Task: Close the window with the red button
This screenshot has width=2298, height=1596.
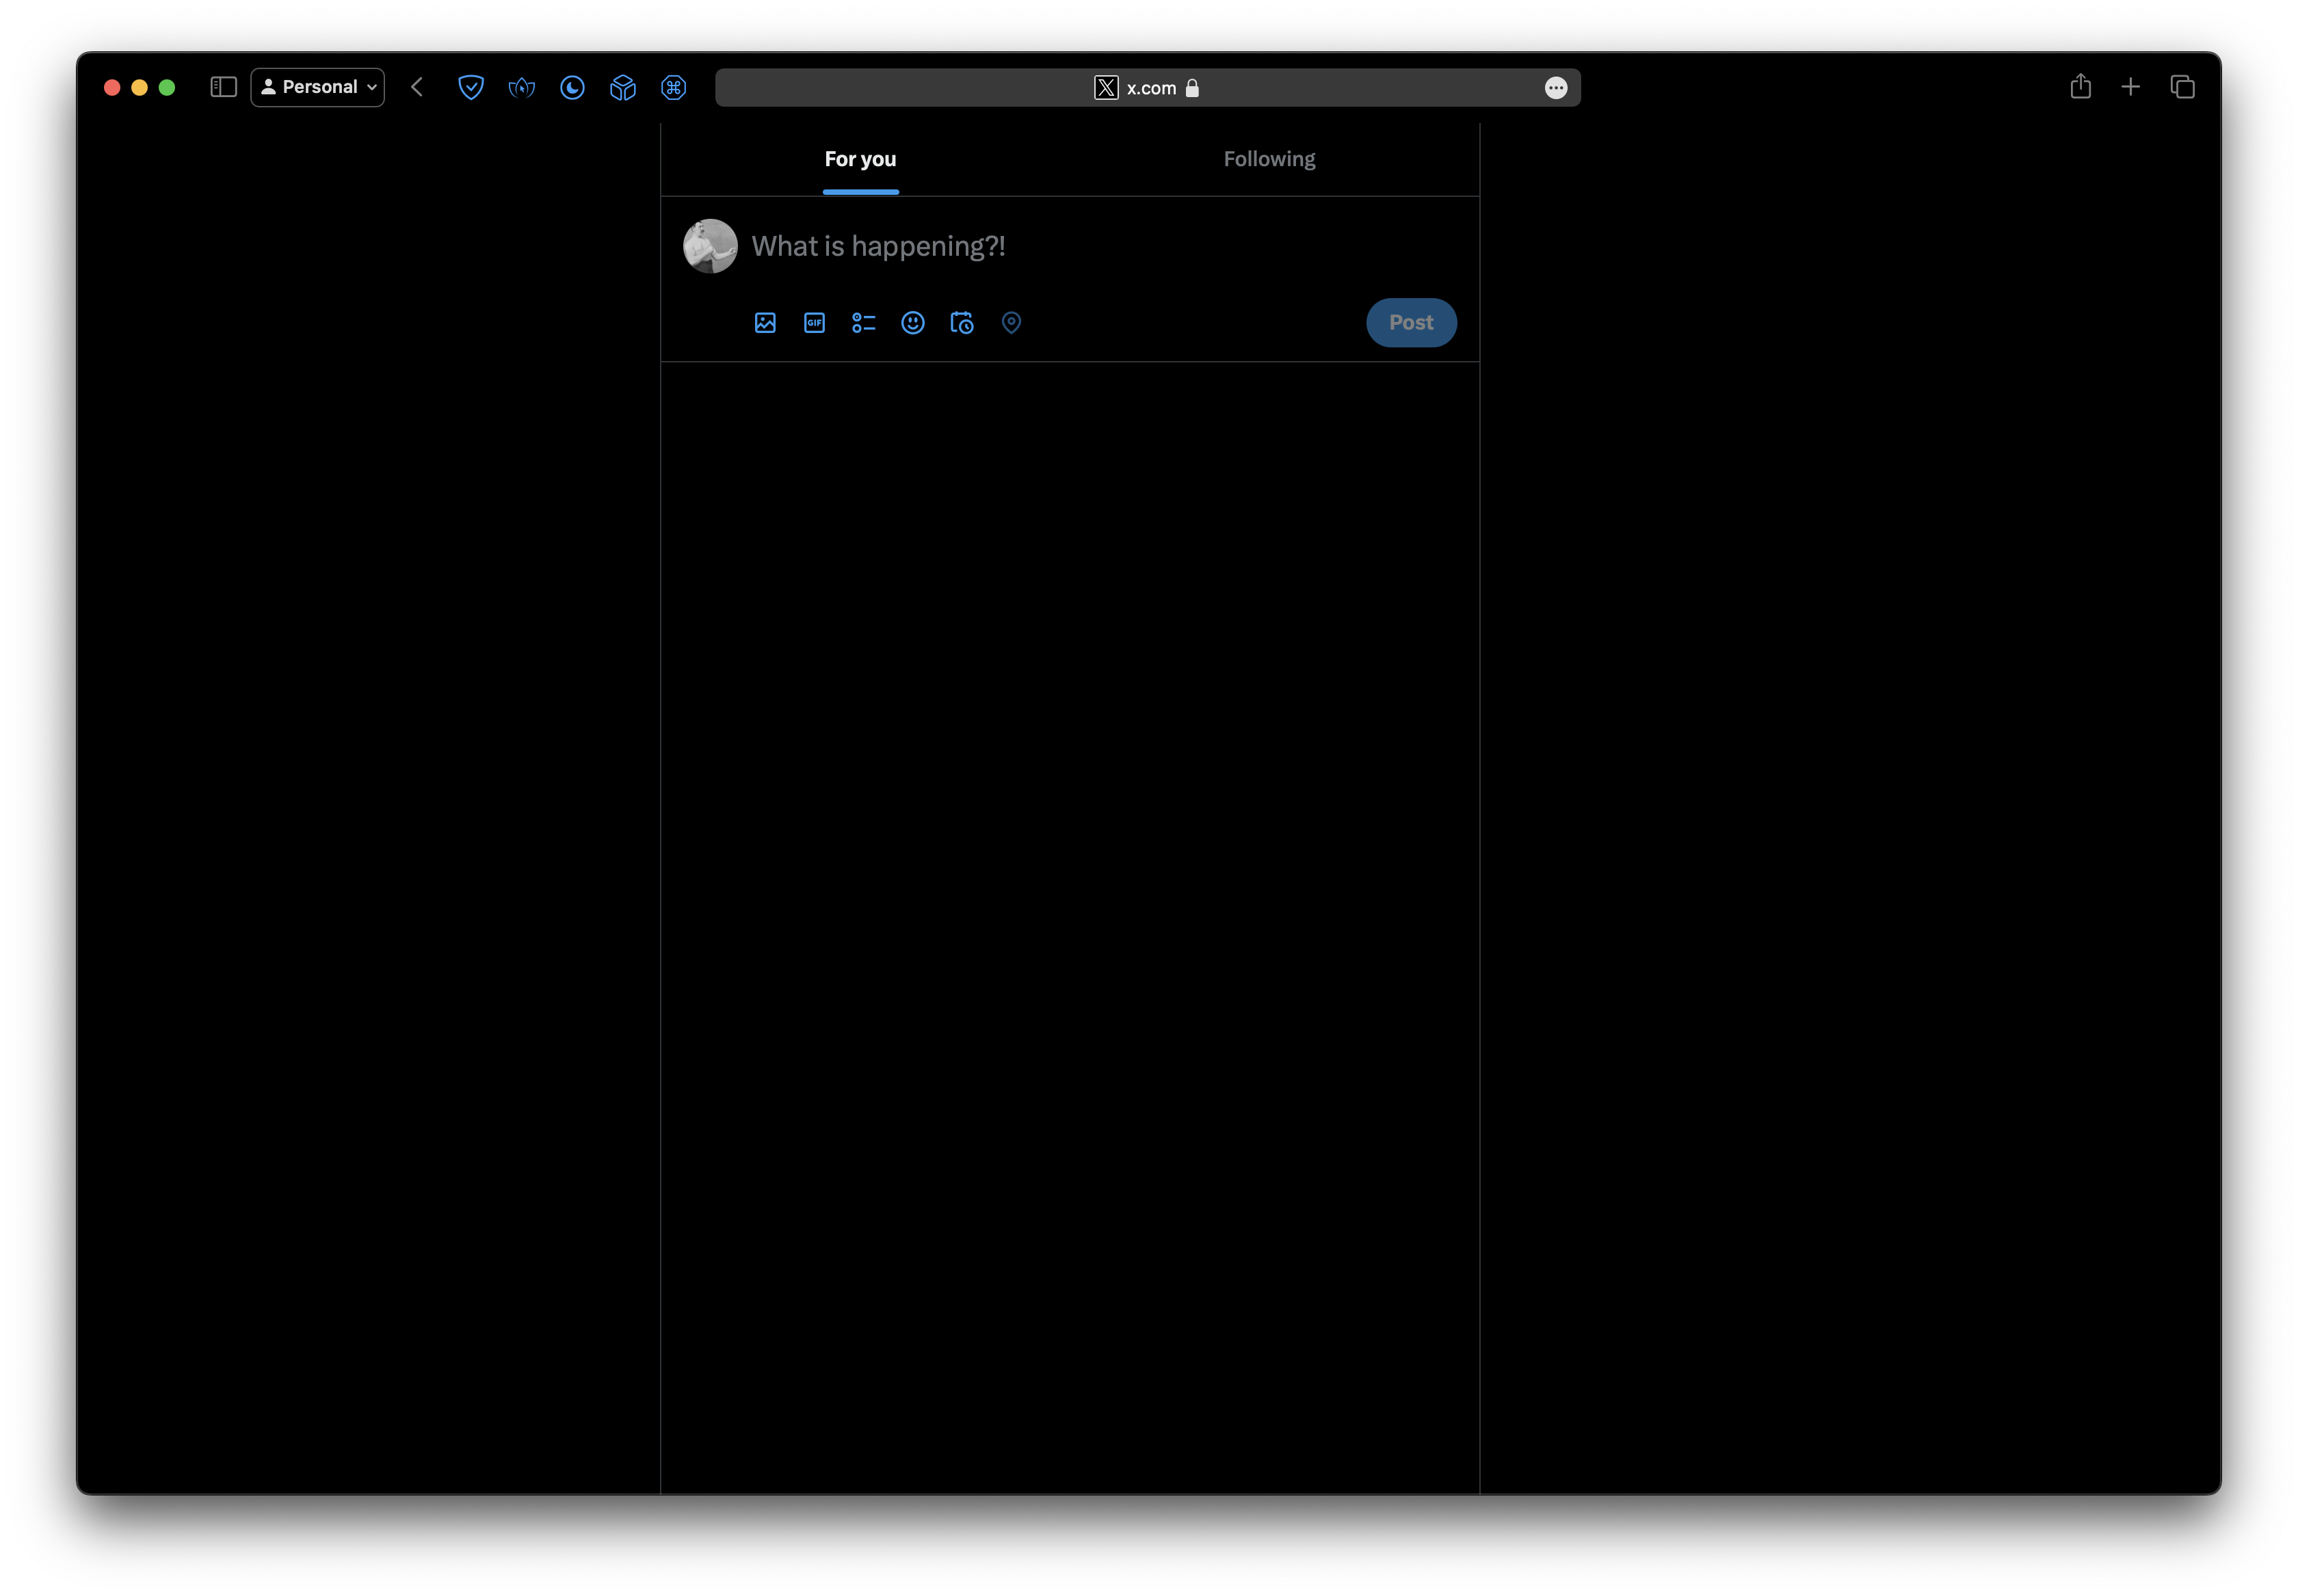Action: (112, 87)
